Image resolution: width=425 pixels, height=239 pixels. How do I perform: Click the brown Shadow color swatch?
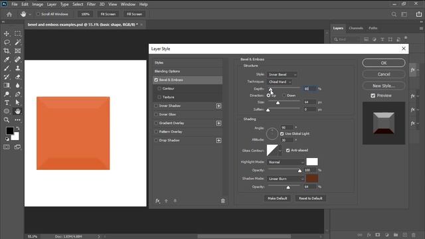(312, 179)
